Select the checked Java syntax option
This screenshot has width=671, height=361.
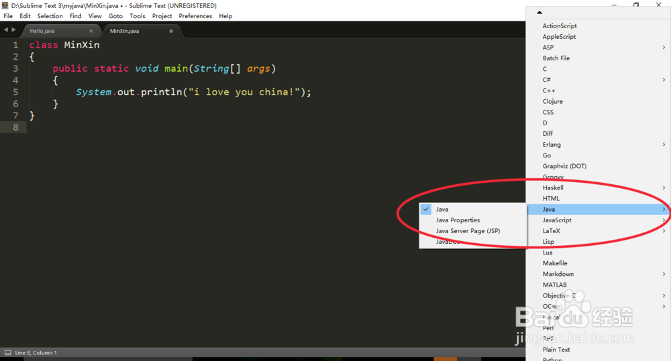(473, 210)
